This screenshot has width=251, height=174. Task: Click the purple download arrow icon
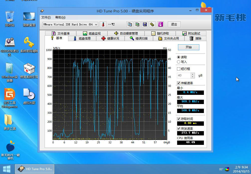point(161,24)
